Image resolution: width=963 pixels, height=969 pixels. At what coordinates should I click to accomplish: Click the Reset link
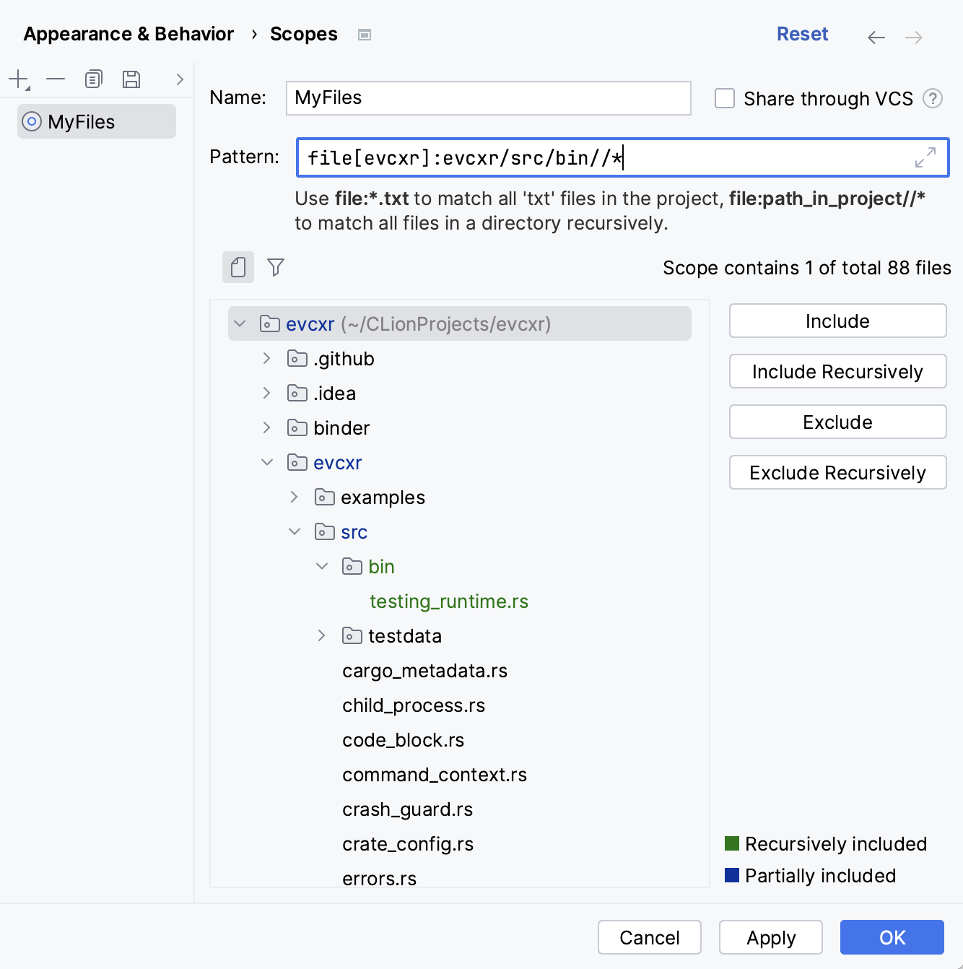pos(802,33)
